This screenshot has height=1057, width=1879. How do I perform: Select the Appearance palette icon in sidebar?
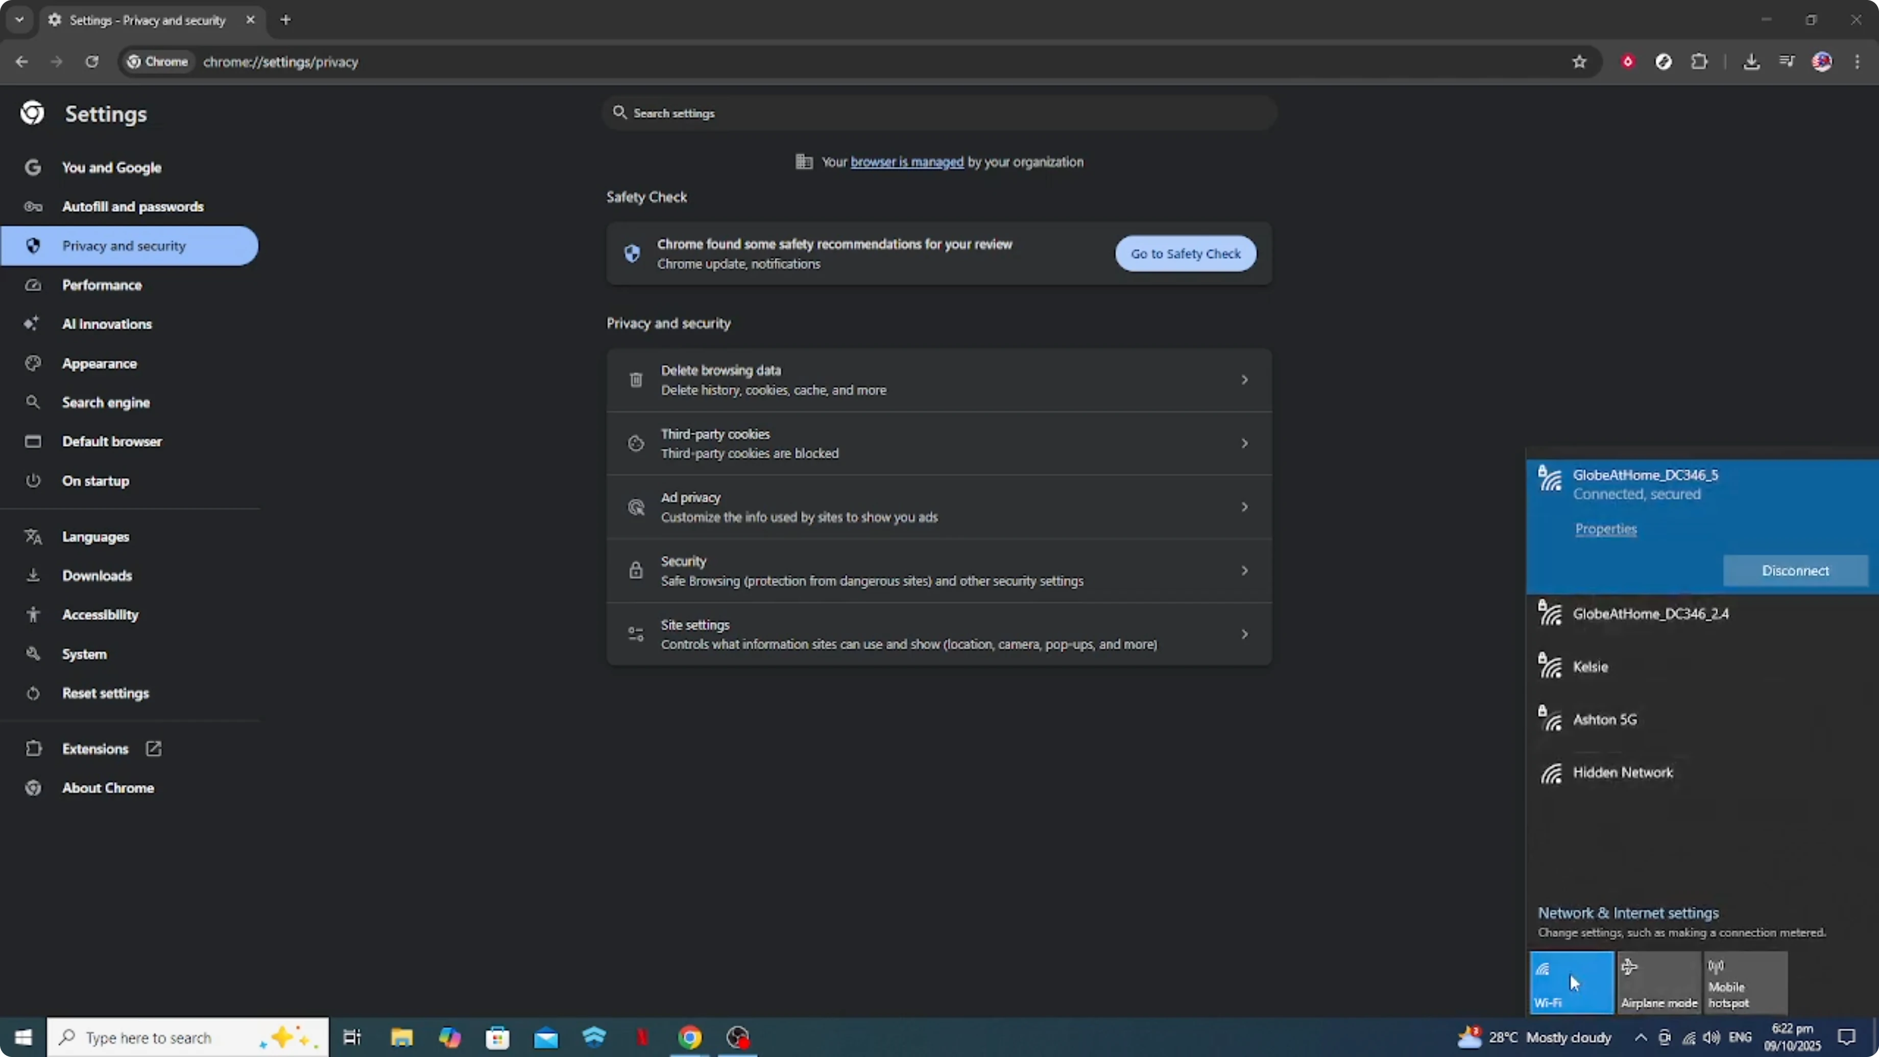pos(34,363)
